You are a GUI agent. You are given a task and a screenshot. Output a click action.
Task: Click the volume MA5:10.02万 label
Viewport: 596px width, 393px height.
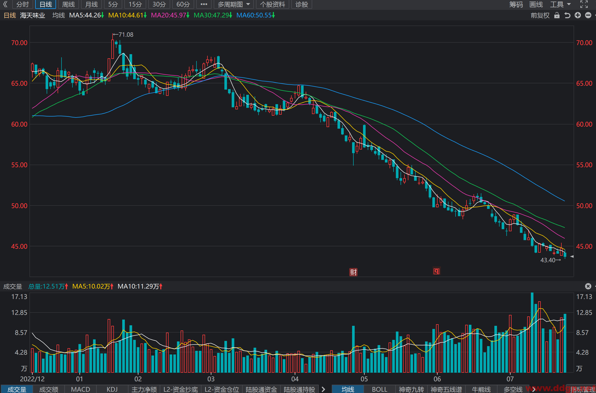(x=93, y=286)
